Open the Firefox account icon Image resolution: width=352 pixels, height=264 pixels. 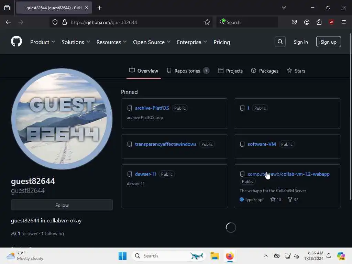click(307, 22)
